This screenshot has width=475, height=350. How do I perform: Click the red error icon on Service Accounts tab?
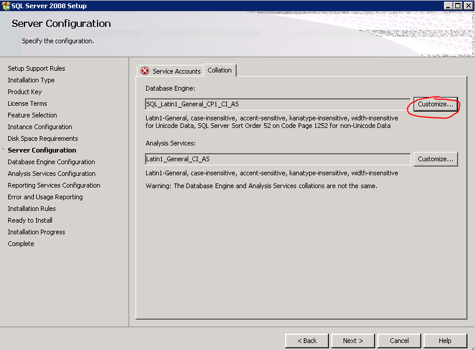[x=145, y=71]
